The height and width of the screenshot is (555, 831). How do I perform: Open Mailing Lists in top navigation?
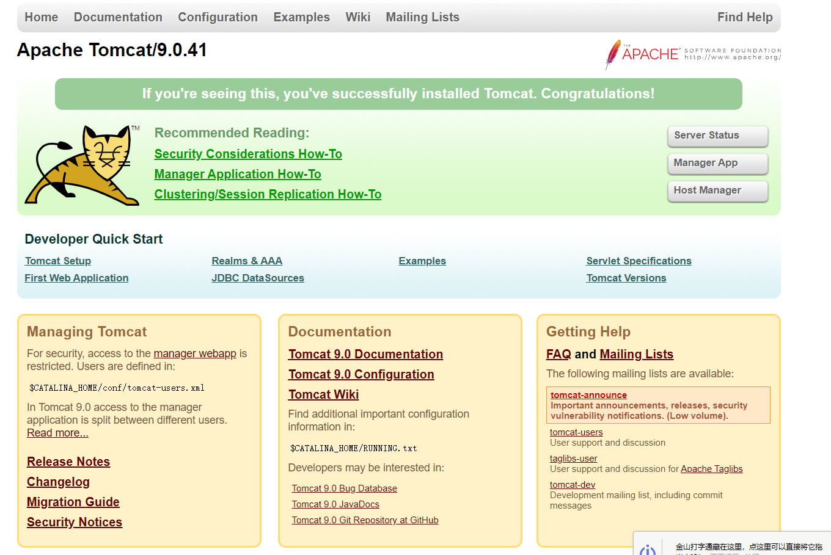(x=422, y=17)
